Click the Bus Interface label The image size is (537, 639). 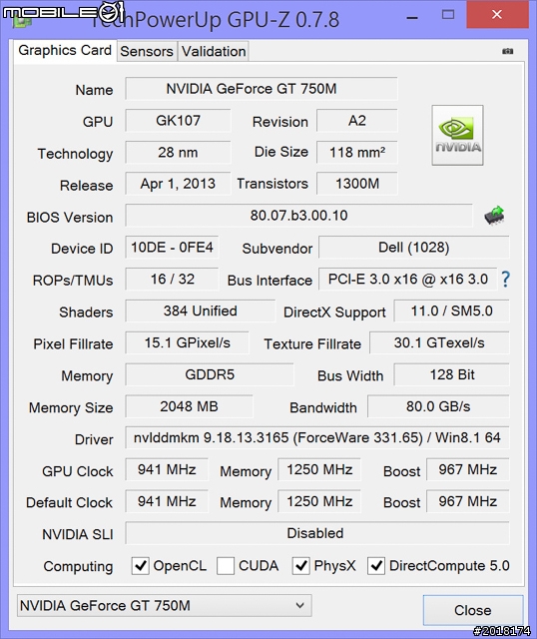pos(269,281)
